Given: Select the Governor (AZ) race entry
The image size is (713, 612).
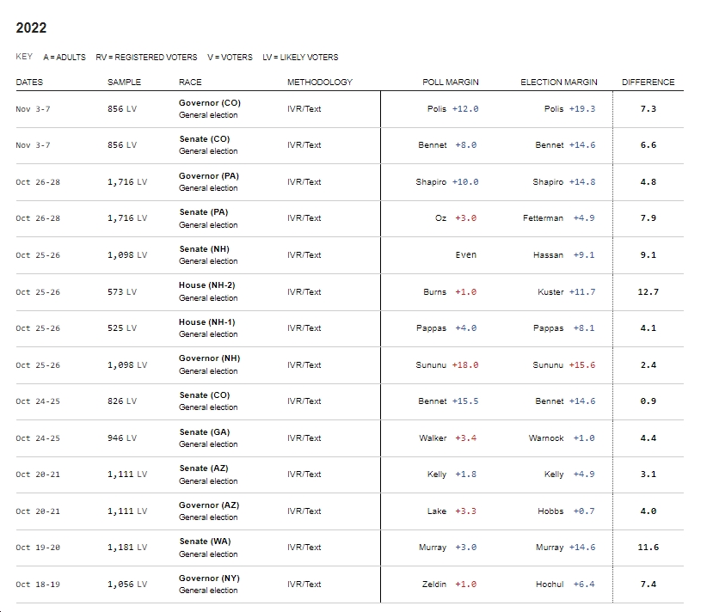Looking at the screenshot, I should coord(209,505).
